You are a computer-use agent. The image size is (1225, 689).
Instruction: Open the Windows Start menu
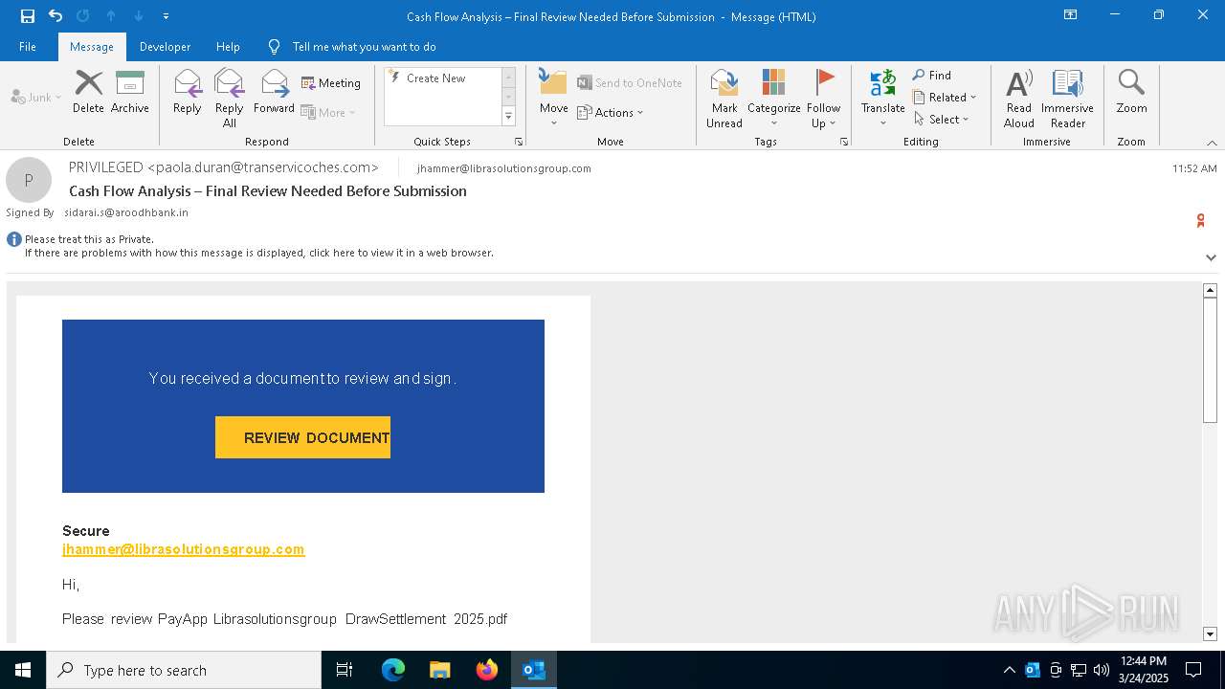[x=23, y=670]
